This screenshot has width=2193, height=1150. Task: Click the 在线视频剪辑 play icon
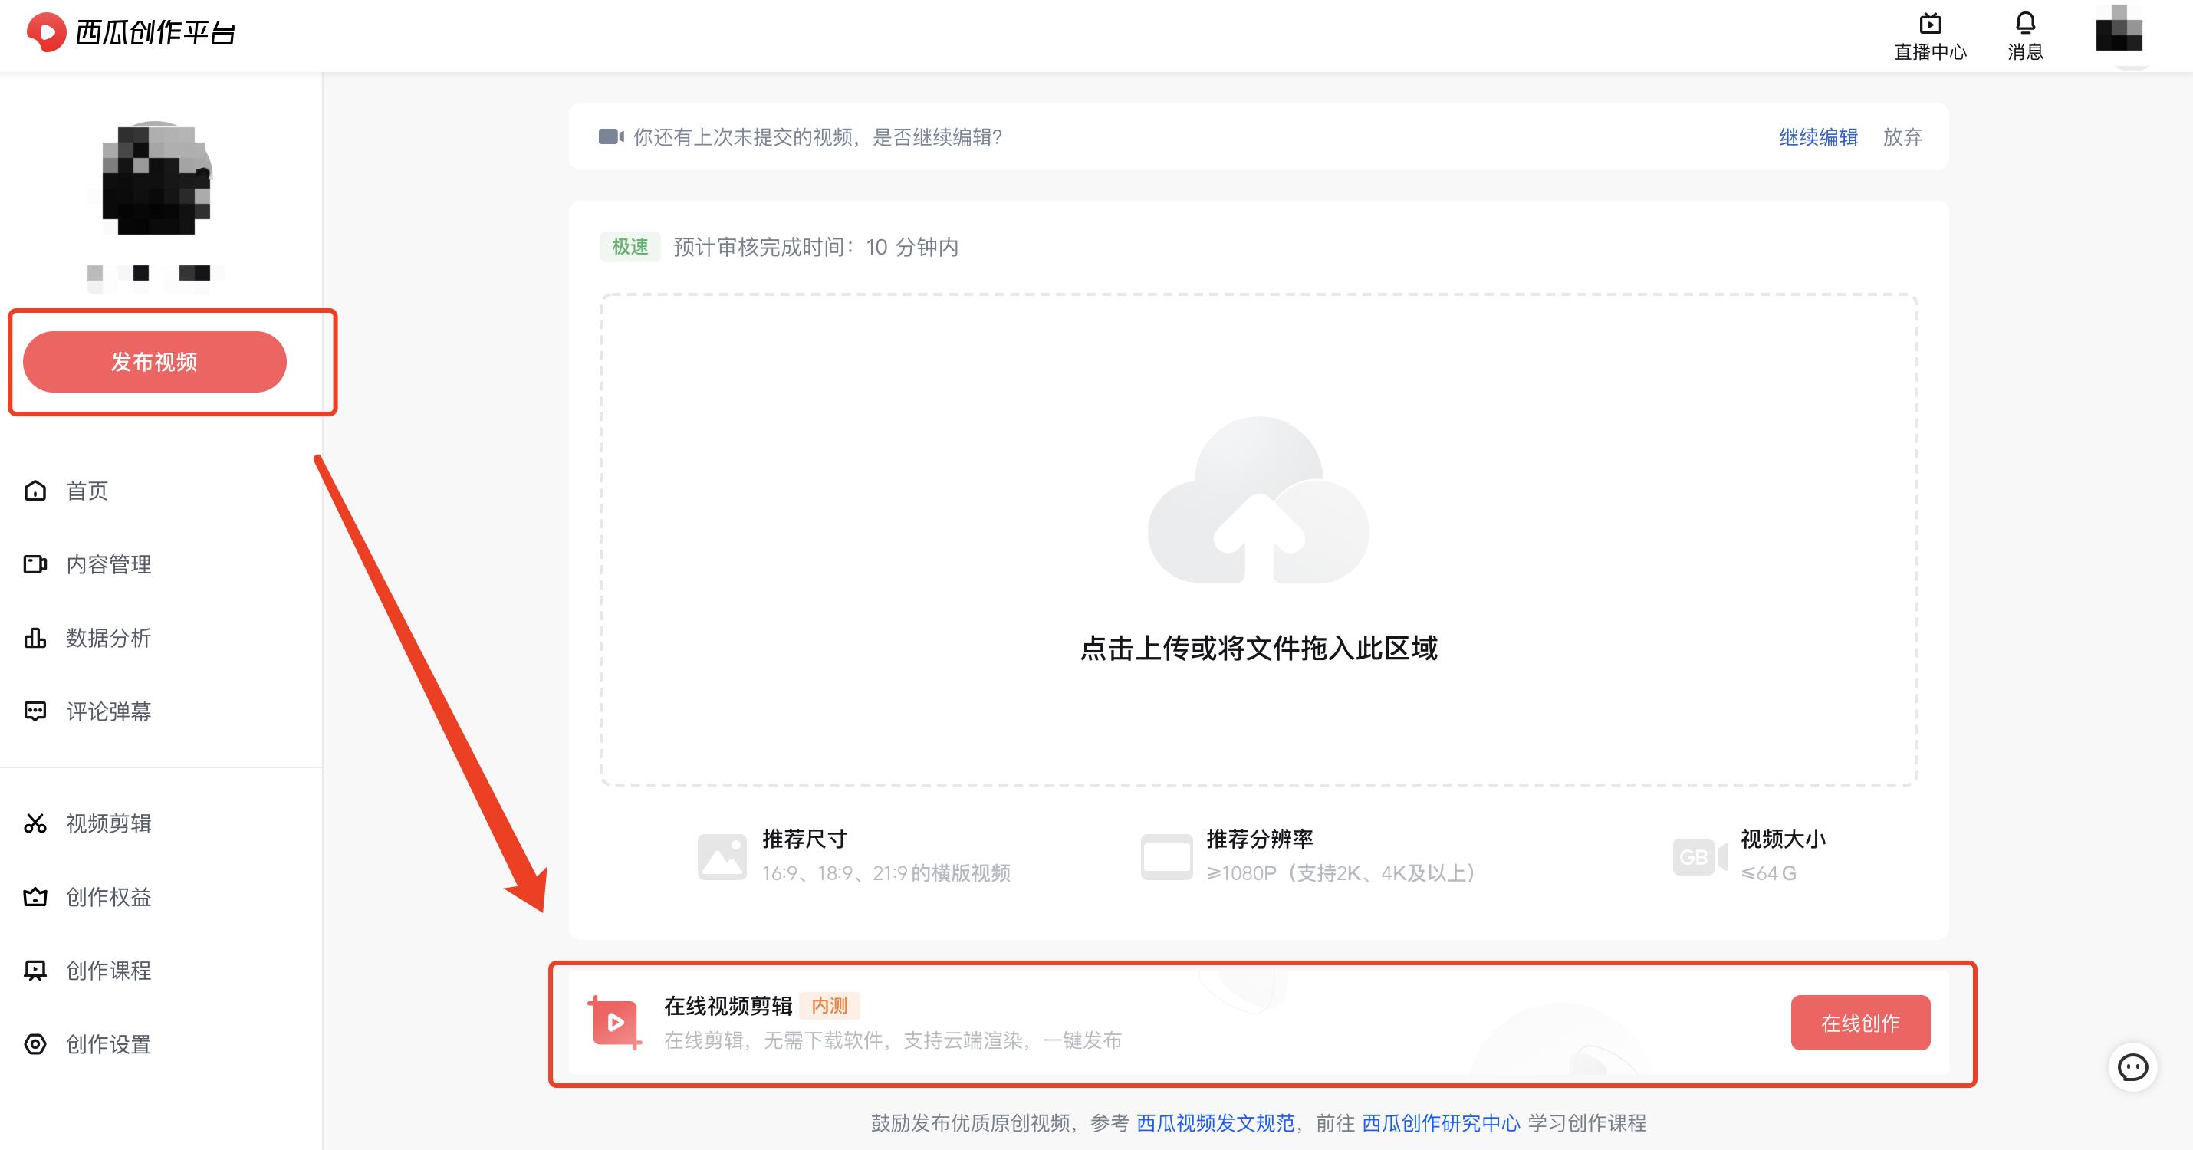click(616, 1021)
